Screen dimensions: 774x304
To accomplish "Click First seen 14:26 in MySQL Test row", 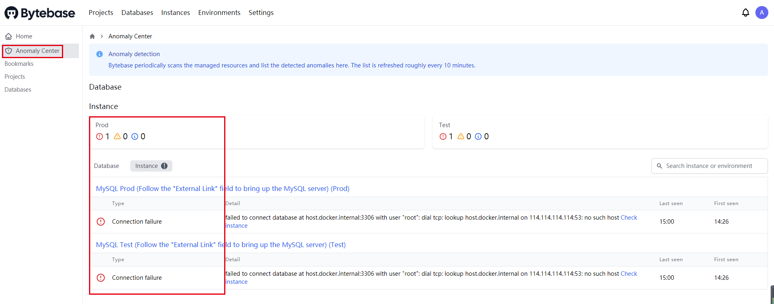I will (721, 278).
